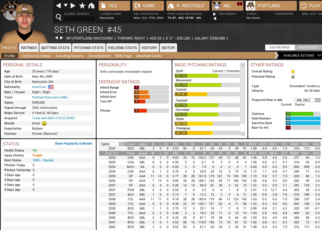Click the back navigation arrow
This screenshot has width=322, height=230.
click(x=58, y=6)
